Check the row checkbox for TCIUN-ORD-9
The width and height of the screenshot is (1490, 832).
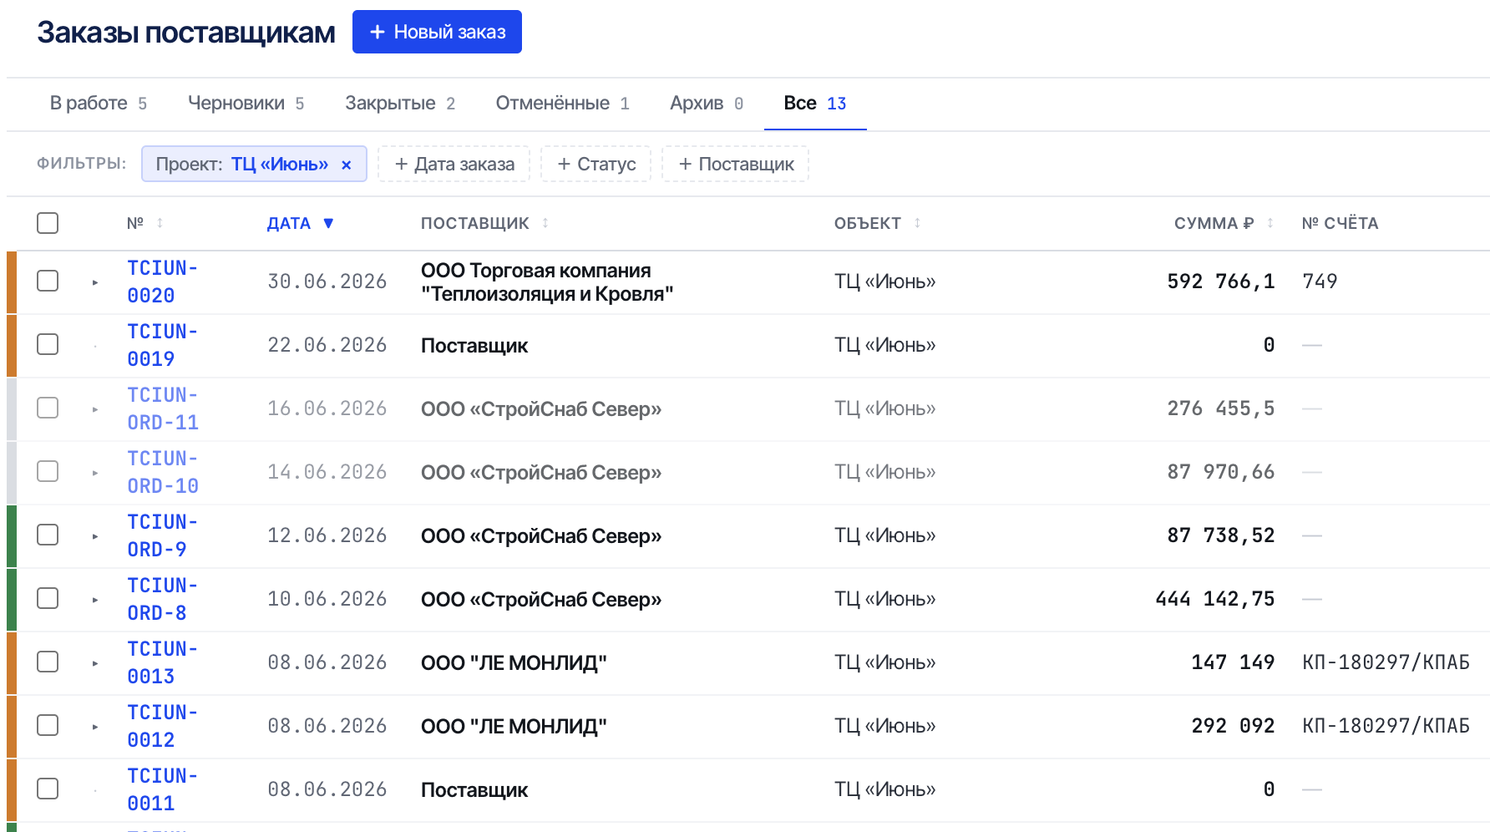coord(48,535)
